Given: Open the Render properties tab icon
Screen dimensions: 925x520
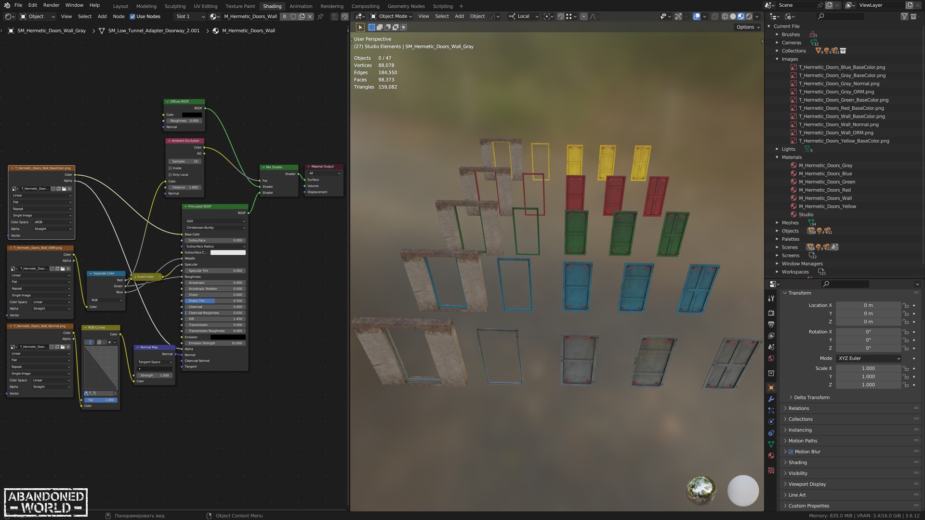Looking at the screenshot, I should point(771,313).
